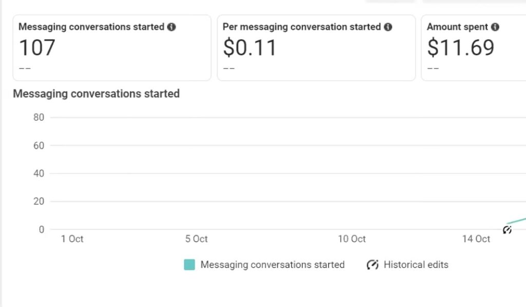
Task: Open the Amount spent info icon
Action: pos(495,27)
